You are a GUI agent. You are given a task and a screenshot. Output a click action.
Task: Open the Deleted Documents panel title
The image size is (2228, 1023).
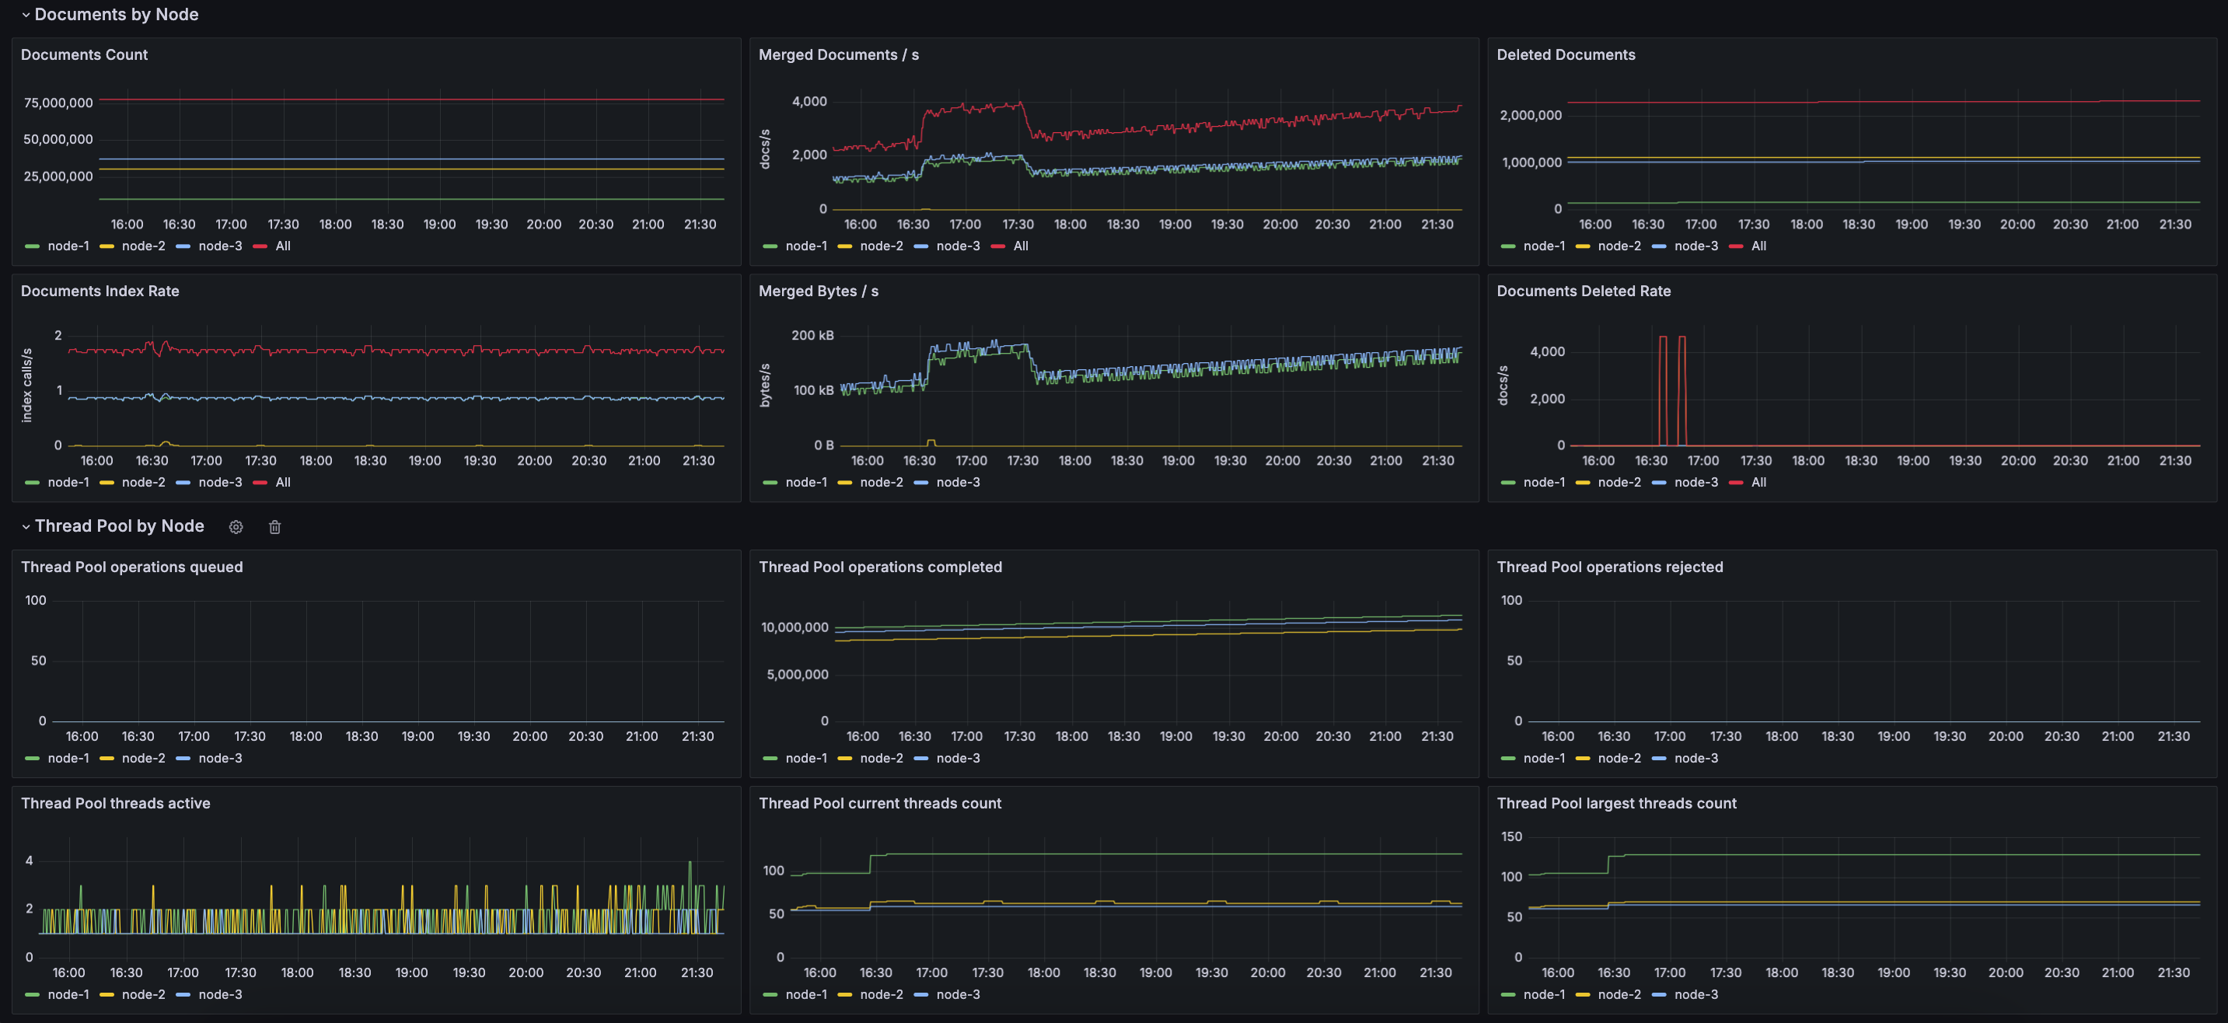(1566, 54)
